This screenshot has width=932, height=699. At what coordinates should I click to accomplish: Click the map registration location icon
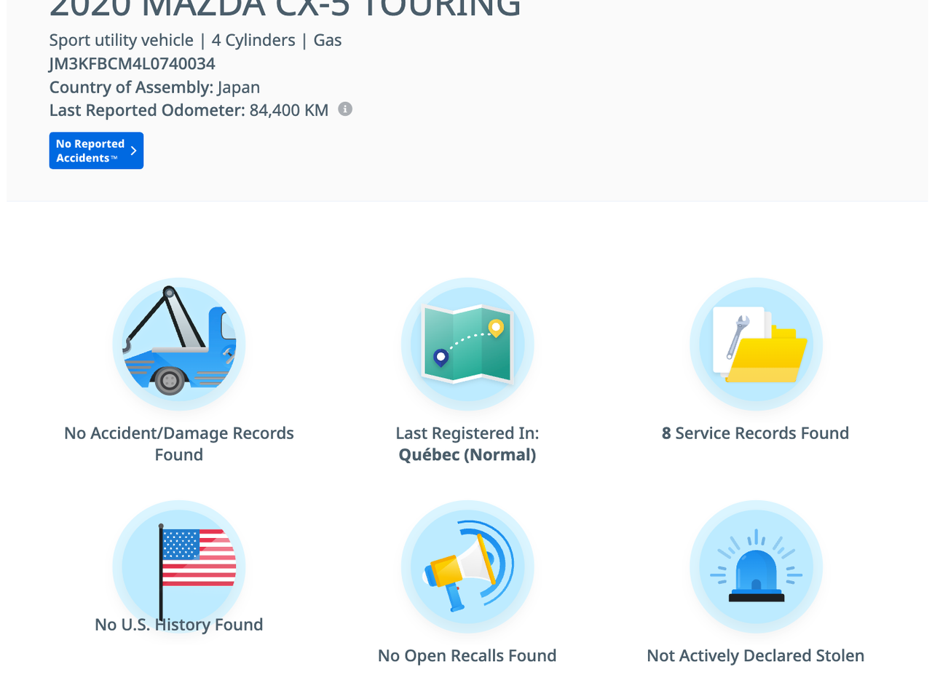click(x=467, y=344)
